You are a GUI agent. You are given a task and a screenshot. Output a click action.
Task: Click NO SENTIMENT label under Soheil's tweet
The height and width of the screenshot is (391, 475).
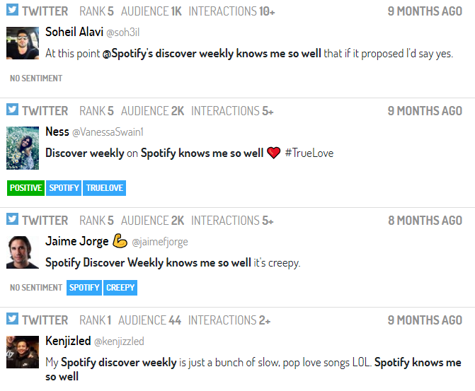point(36,78)
